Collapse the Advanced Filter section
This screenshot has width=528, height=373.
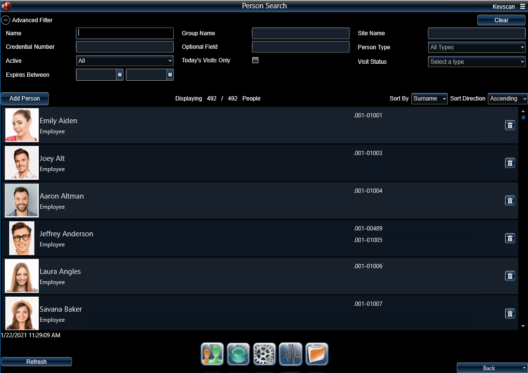[x=5, y=20]
